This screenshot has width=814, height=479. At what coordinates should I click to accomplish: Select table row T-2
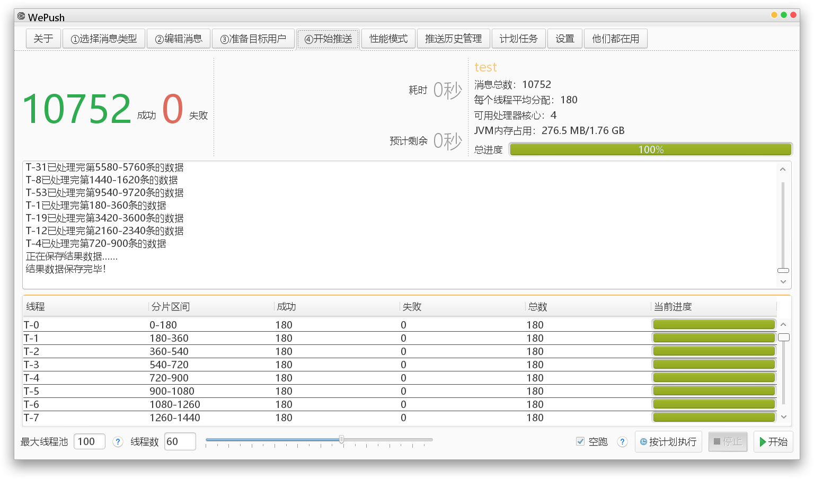(400, 351)
